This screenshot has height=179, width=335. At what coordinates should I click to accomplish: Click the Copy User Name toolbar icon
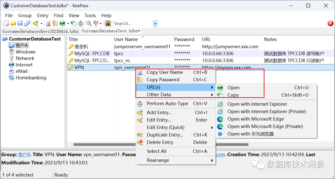(48, 23)
